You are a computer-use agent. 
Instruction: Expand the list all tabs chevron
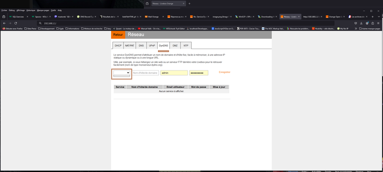pos(379,17)
